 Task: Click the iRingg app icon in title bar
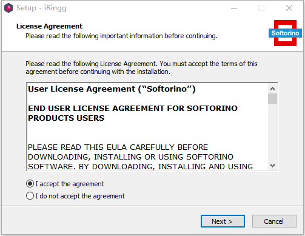(x=8, y=8)
